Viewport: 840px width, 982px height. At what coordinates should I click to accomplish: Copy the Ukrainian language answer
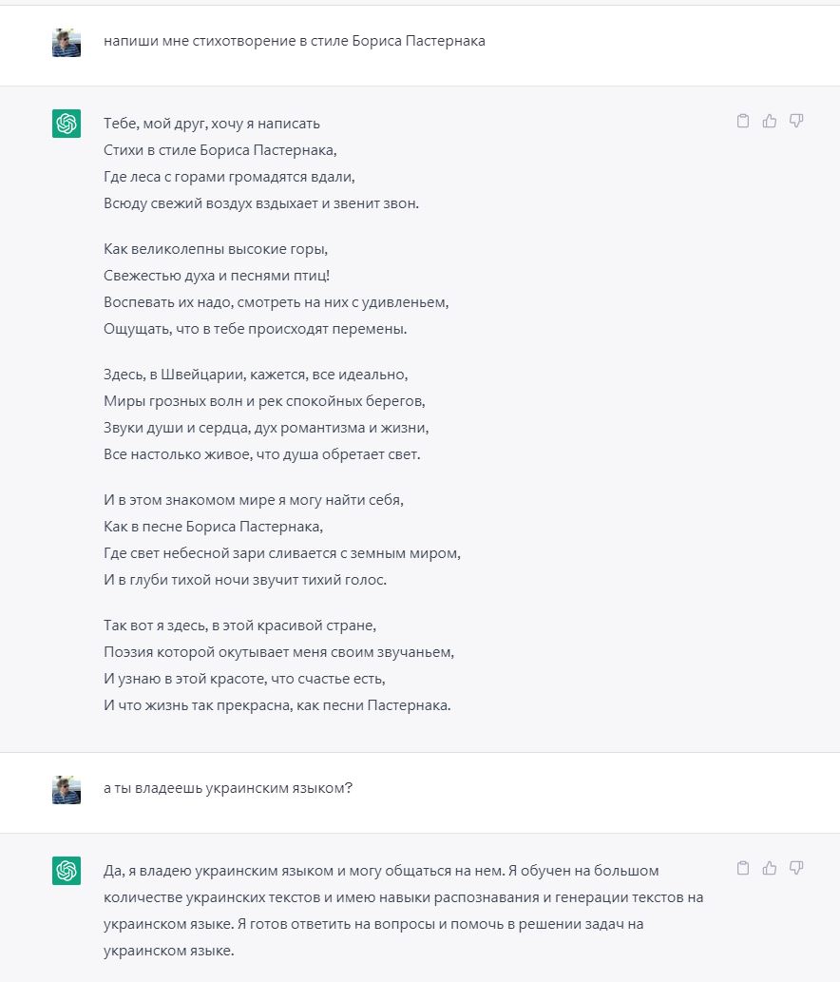pos(743,868)
